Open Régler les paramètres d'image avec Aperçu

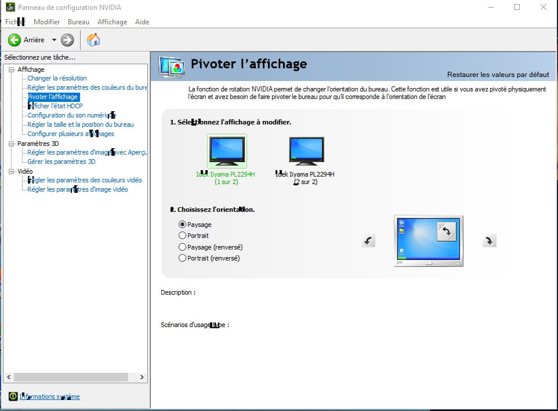[87, 152]
